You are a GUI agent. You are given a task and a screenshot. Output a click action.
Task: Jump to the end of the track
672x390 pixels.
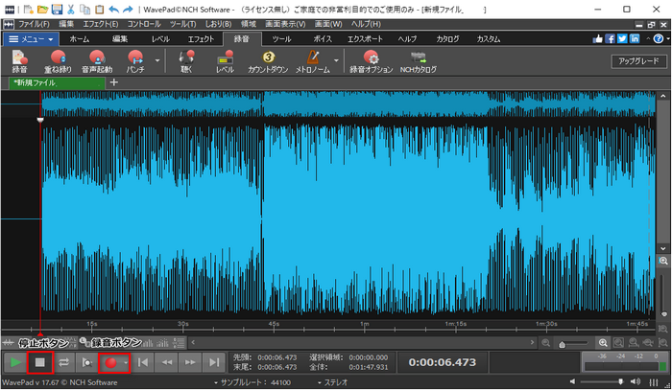[214, 362]
